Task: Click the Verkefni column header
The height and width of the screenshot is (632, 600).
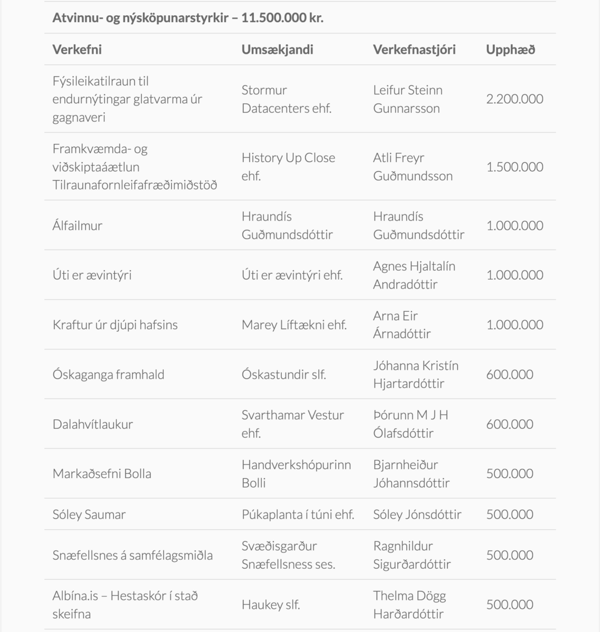Action: coord(77,50)
